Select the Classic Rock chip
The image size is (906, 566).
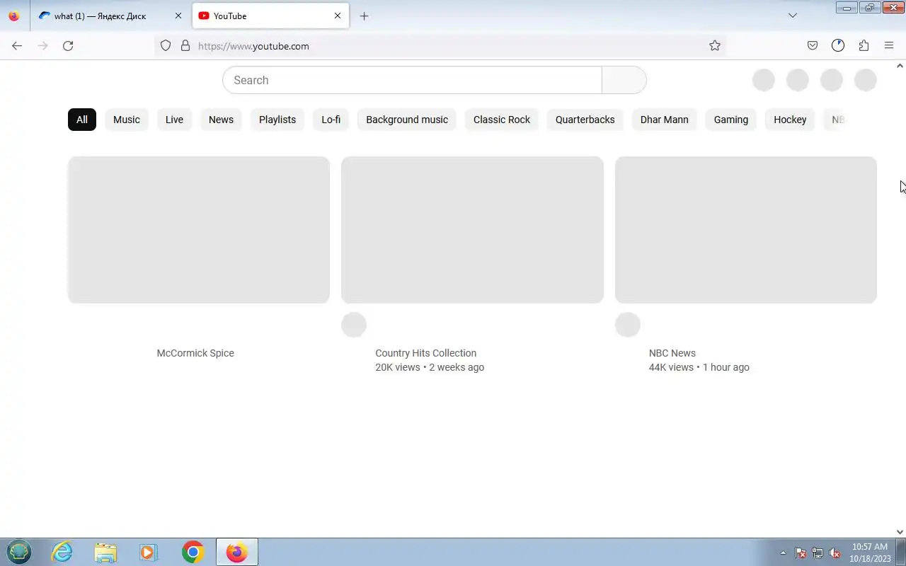pos(502,120)
